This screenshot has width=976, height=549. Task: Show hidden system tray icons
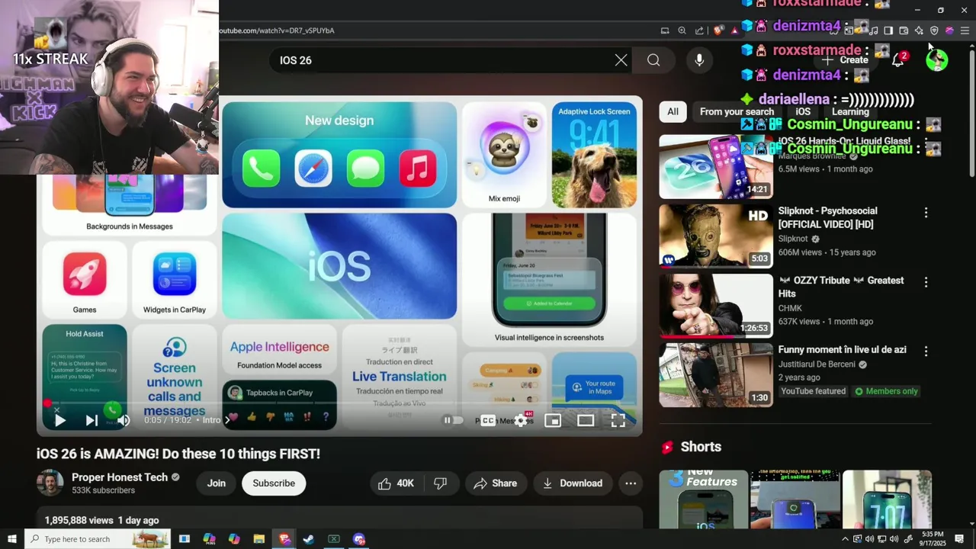(845, 539)
